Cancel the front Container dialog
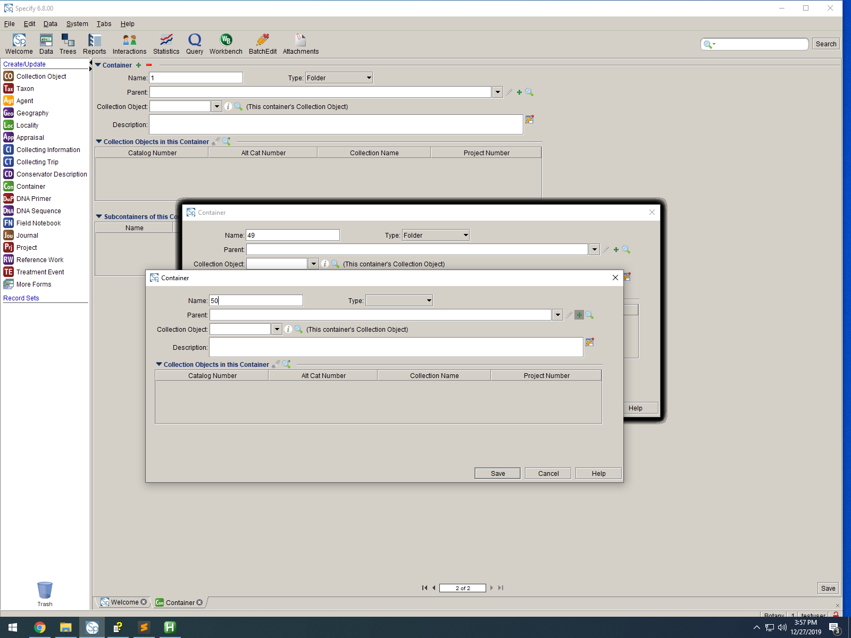This screenshot has height=638, width=851. coord(548,473)
